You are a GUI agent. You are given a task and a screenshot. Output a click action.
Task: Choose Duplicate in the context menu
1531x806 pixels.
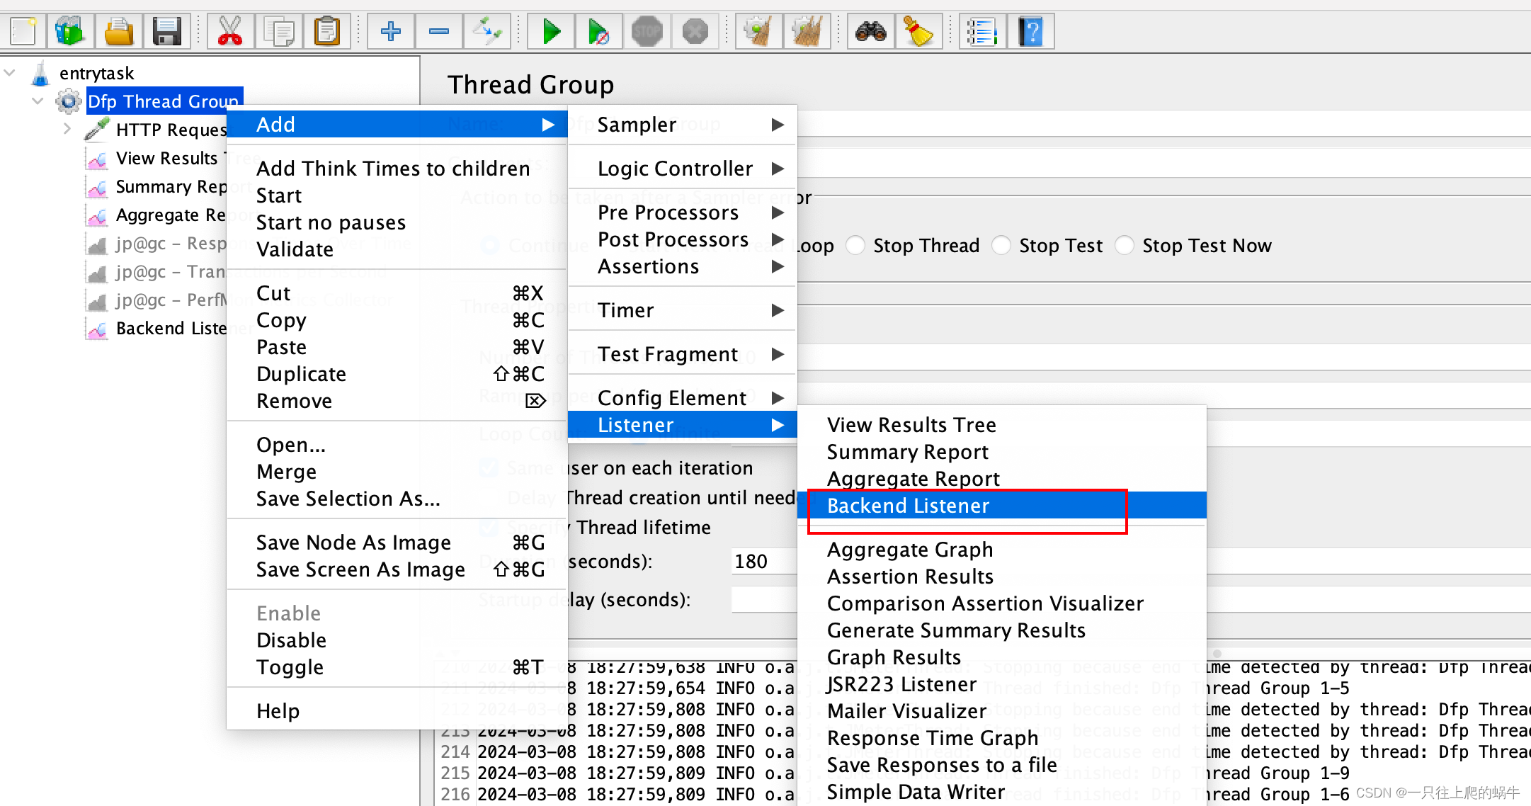point(397,374)
